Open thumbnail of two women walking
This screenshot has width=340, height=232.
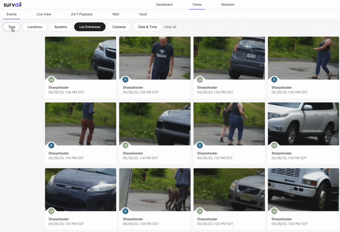click(x=229, y=124)
